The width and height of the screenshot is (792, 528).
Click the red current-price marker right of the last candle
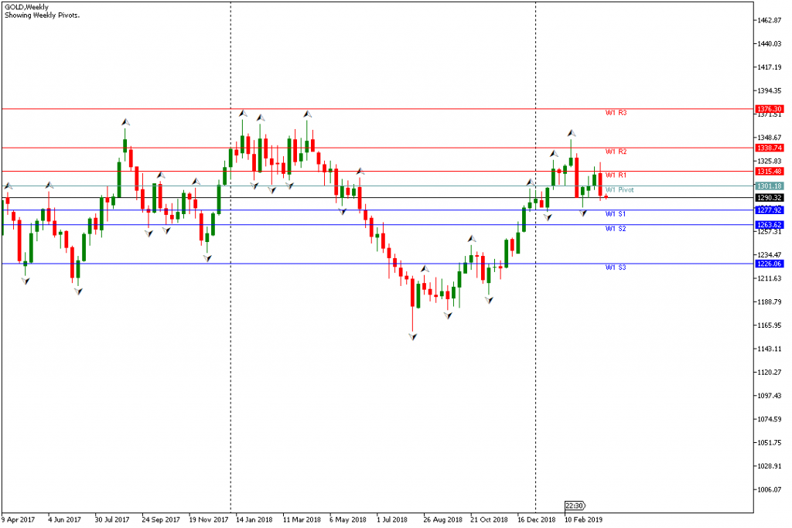(606, 197)
